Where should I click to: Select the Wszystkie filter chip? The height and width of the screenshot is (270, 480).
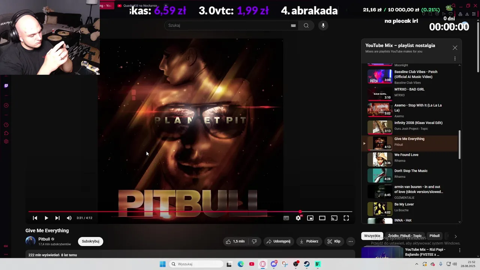pyautogui.click(x=372, y=236)
